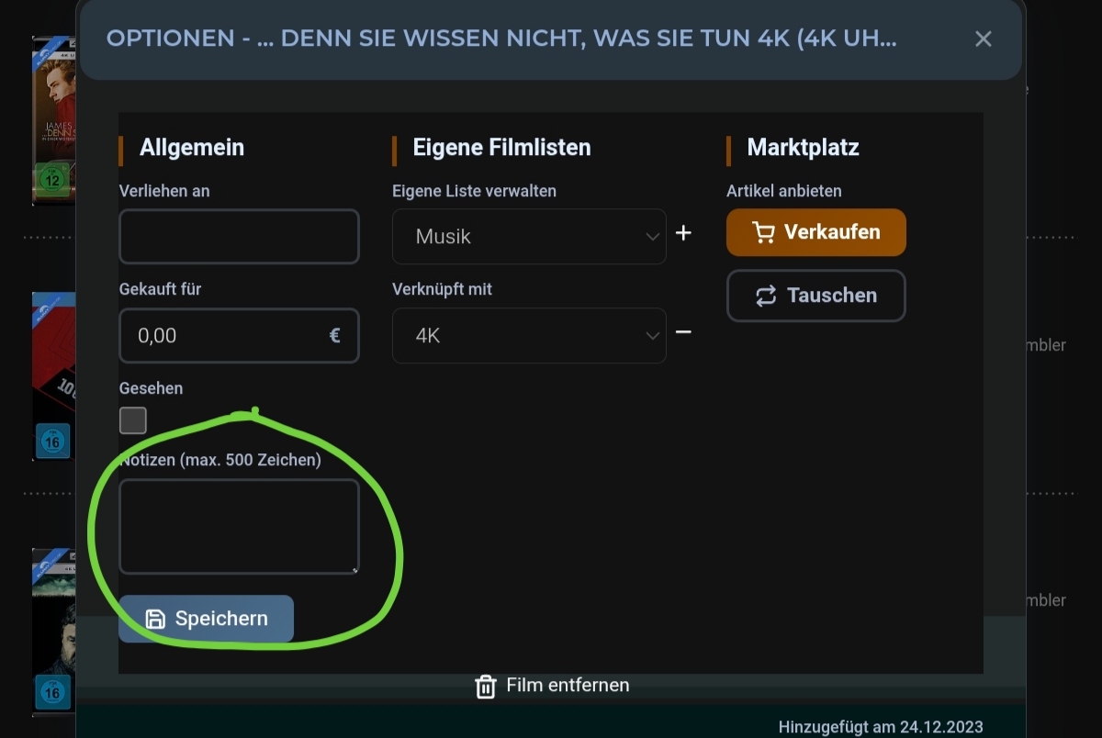Open the Verknüpft mit dropdown showing 4K
The height and width of the screenshot is (738, 1102).
[529, 335]
